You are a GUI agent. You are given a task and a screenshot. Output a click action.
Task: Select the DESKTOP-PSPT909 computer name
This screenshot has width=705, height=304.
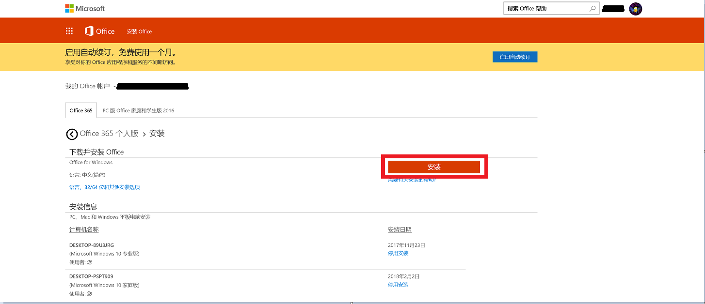coord(91,276)
